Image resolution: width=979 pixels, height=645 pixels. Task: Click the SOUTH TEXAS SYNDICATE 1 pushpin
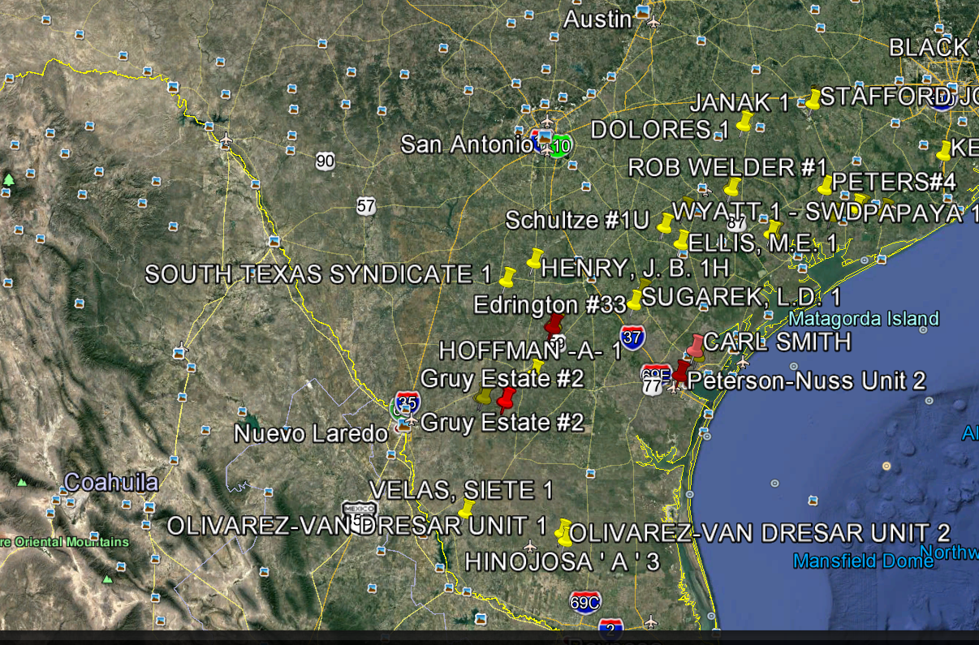click(x=507, y=277)
